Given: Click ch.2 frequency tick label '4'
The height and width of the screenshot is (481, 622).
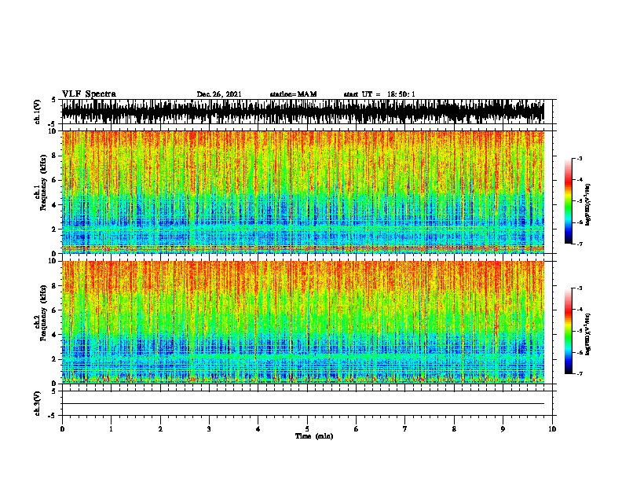Looking at the screenshot, I should 54,335.
